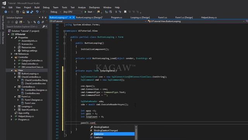Expand the ButtonLooping.cs tree node

[15, 73]
